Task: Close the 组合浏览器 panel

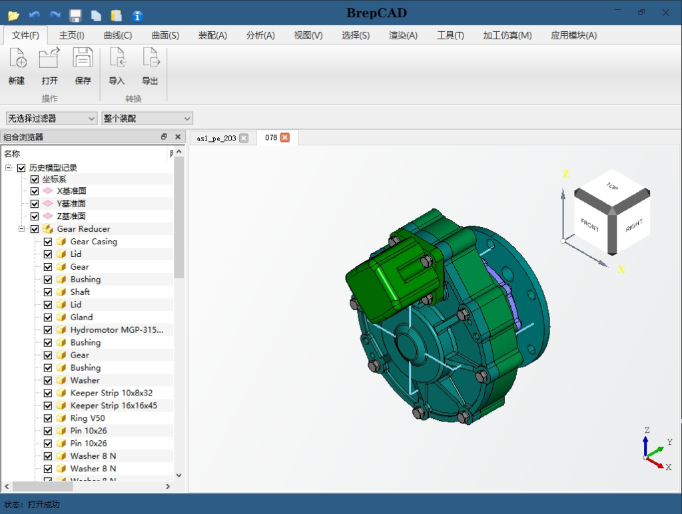Action: [178, 136]
